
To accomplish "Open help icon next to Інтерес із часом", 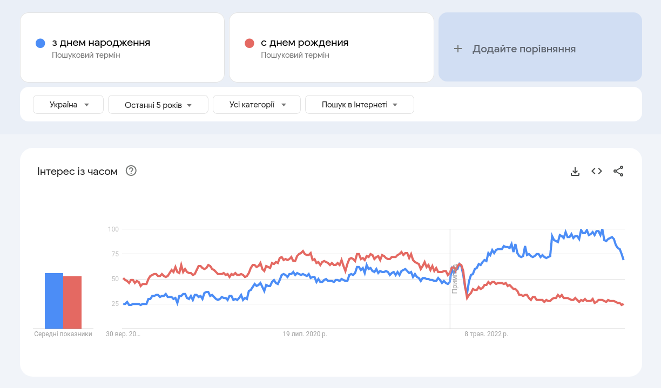I will tap(131, 171).
